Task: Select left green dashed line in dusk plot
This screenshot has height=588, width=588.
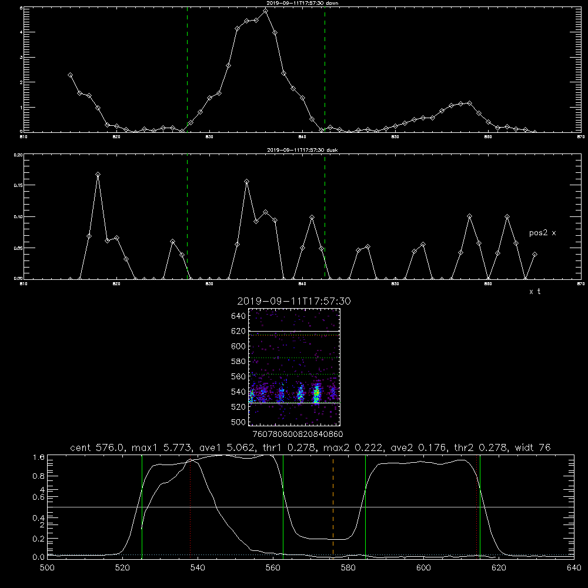Action: tap(187, 216)
